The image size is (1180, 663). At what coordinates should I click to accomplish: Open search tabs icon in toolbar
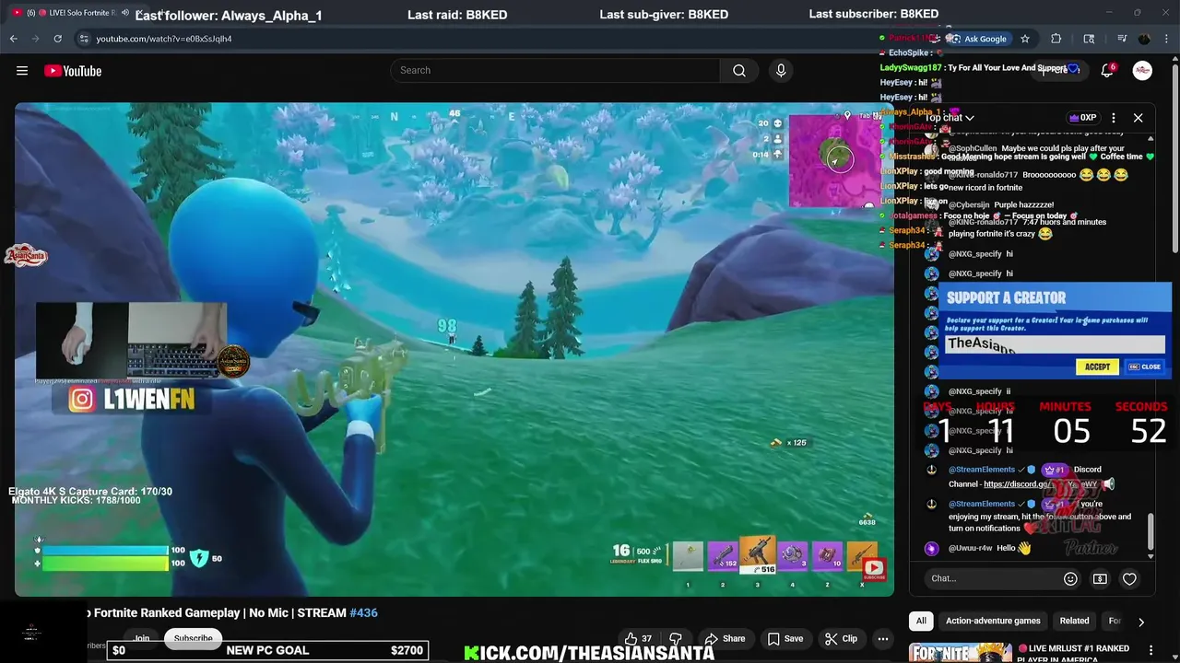1089,39
